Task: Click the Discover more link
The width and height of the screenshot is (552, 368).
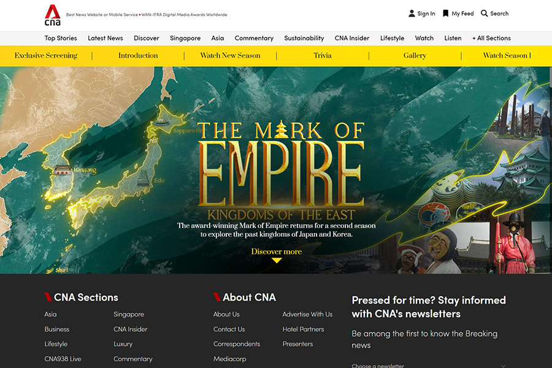Action: point(277,251)
